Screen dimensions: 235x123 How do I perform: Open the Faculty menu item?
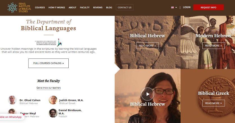point(85,8)
